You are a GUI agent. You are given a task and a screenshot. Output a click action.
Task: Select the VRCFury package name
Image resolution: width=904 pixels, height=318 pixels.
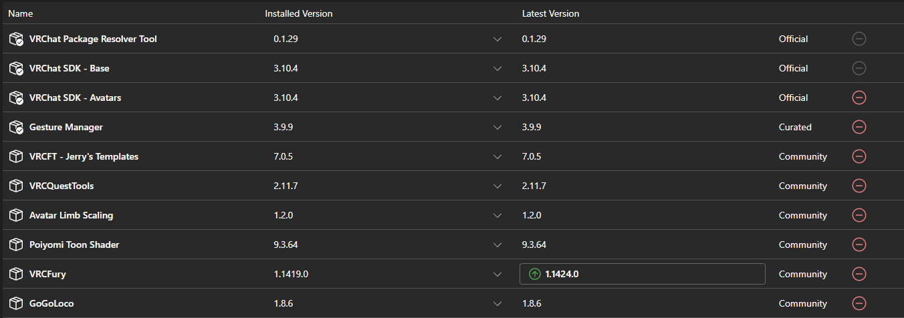[x=47, y=274]
